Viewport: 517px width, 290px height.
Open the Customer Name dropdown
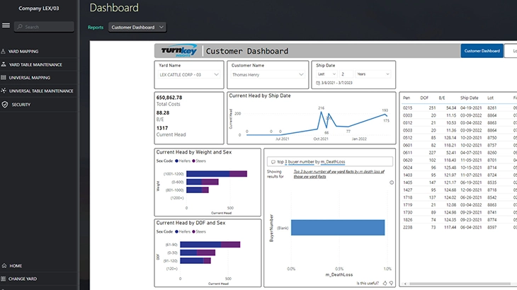point(268,75)
